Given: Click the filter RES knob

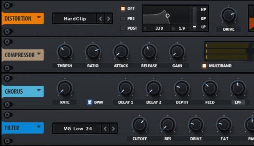Looking at the screenshot, I should 168,125.
